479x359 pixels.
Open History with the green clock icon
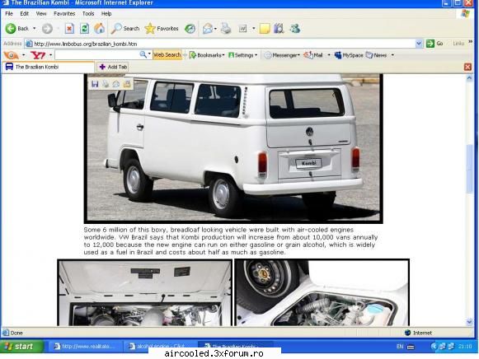[190, 29]
